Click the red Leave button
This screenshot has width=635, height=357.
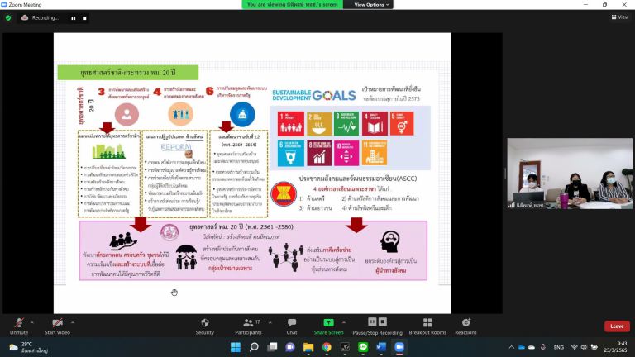tap(616, 326)
